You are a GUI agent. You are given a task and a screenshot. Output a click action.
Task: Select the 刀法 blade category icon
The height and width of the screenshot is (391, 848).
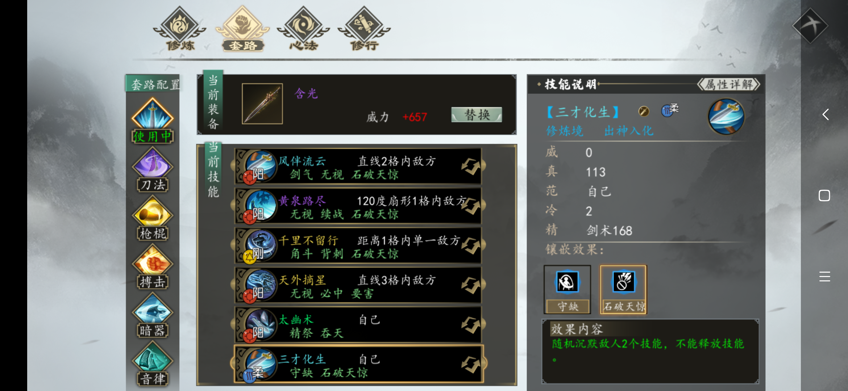[153, 169]
